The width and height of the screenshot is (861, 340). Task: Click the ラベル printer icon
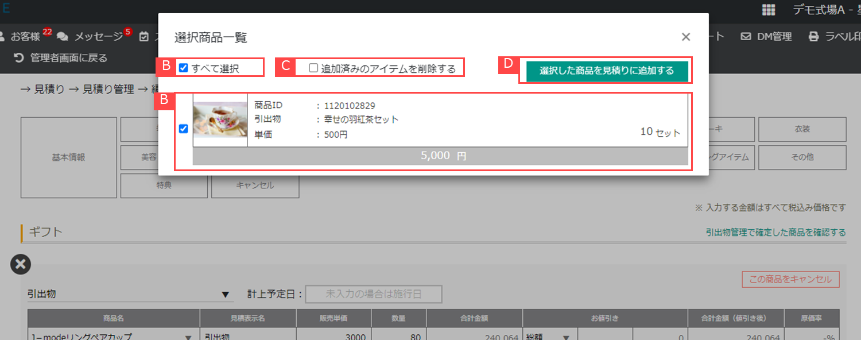[x=813, y=37]
